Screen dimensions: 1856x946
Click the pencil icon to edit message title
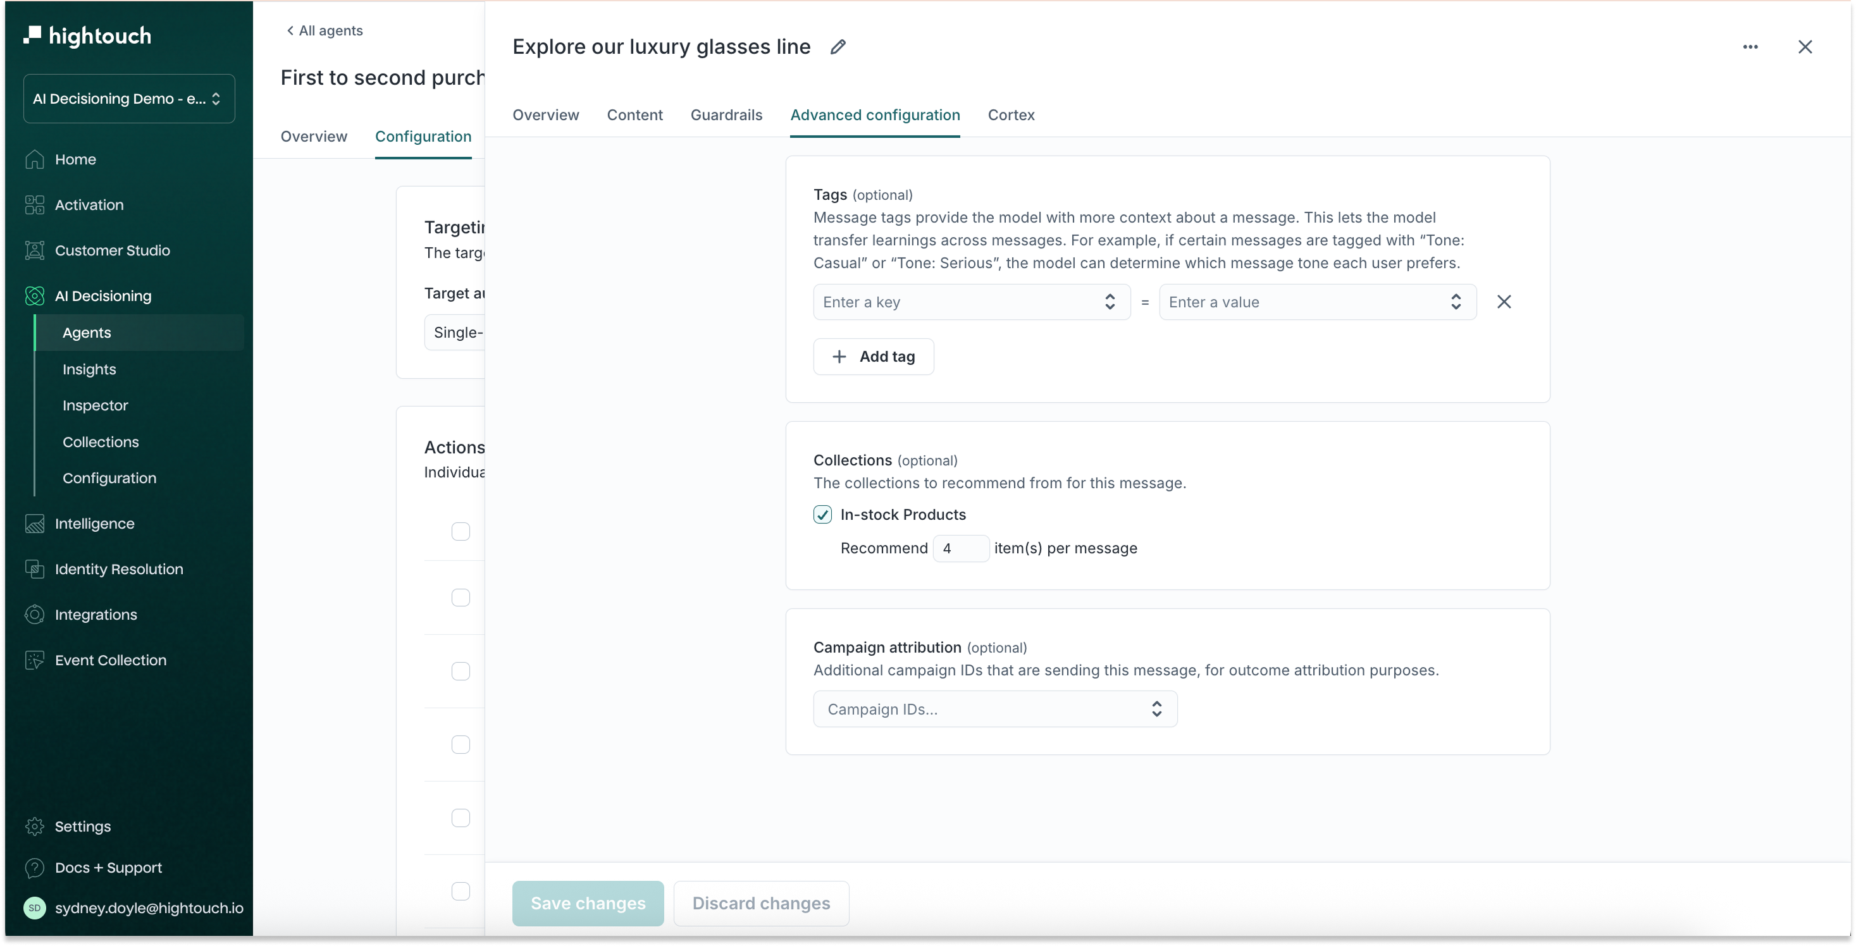click(x=837, y=47)
